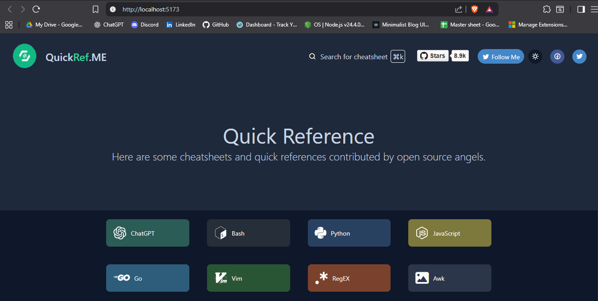Open the Discord bookmark

coord(145,25)
